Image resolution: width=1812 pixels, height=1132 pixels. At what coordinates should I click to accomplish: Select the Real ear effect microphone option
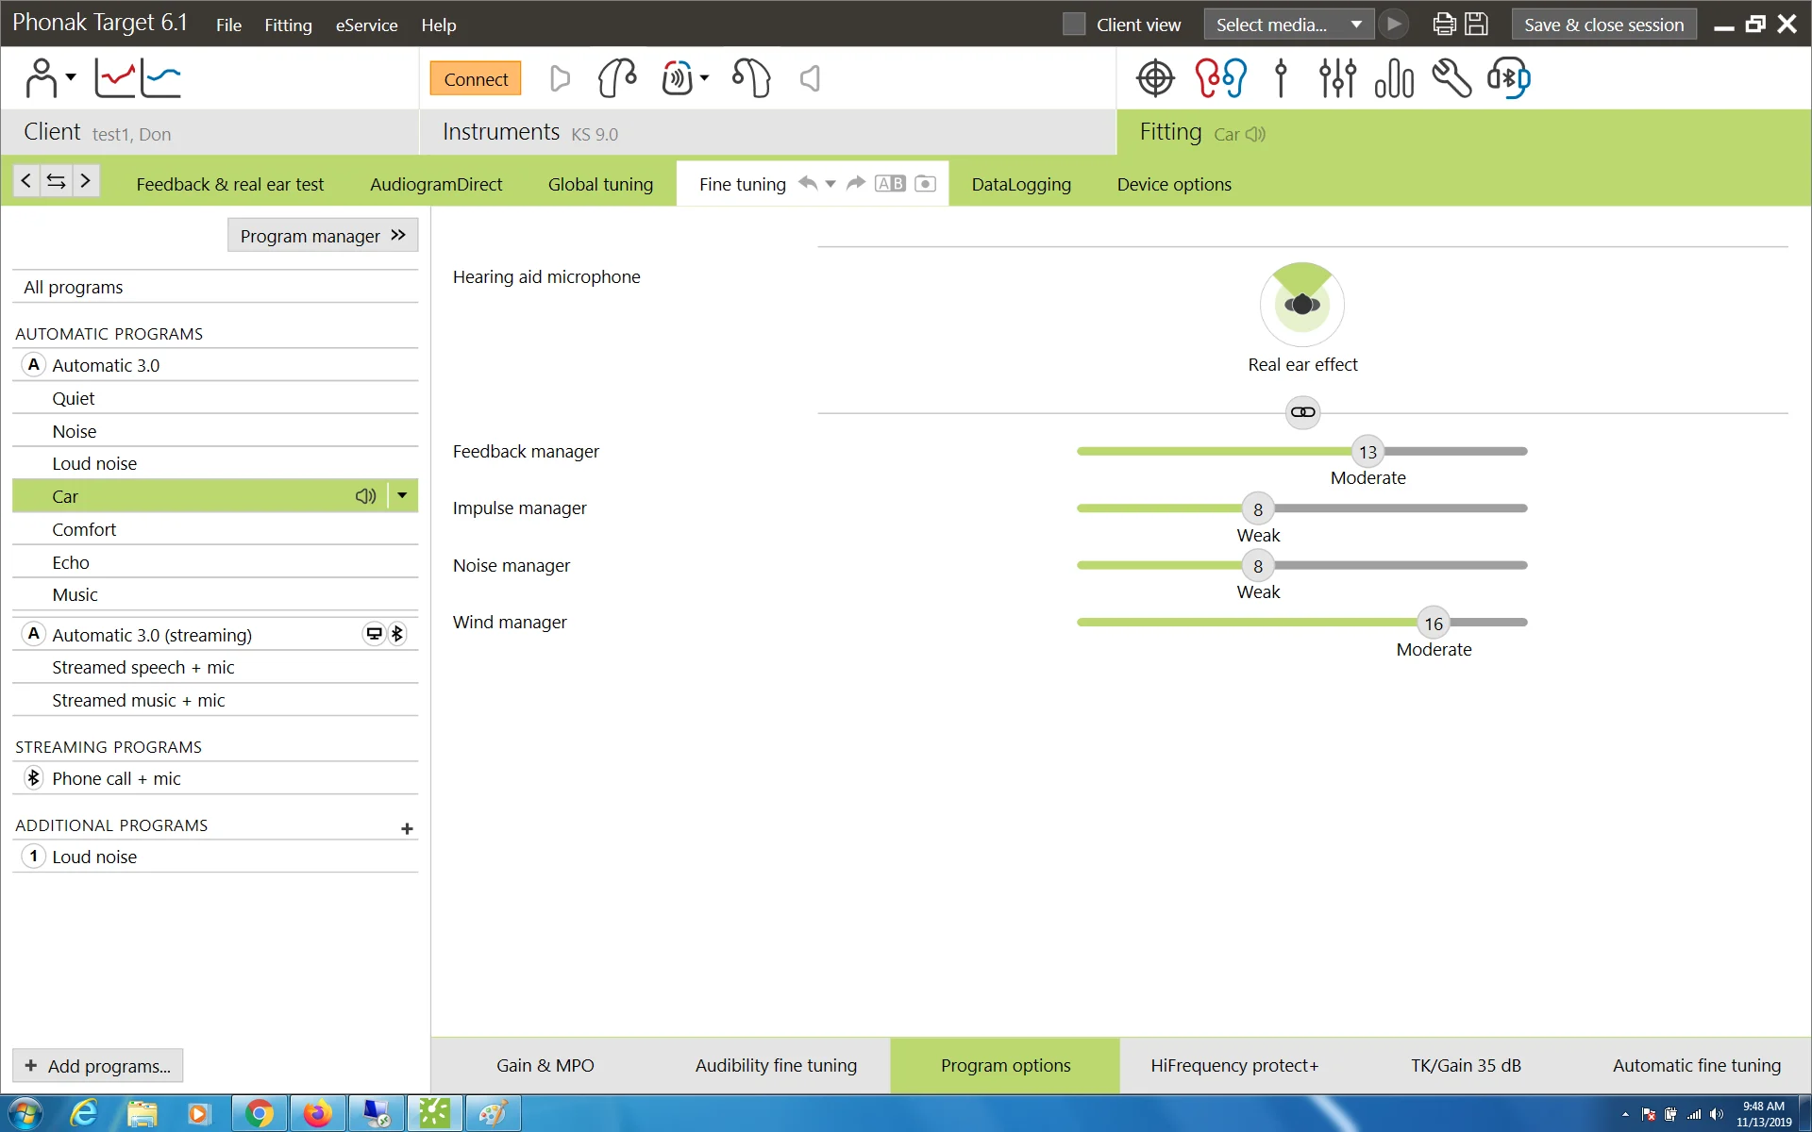coord(1302,304)
